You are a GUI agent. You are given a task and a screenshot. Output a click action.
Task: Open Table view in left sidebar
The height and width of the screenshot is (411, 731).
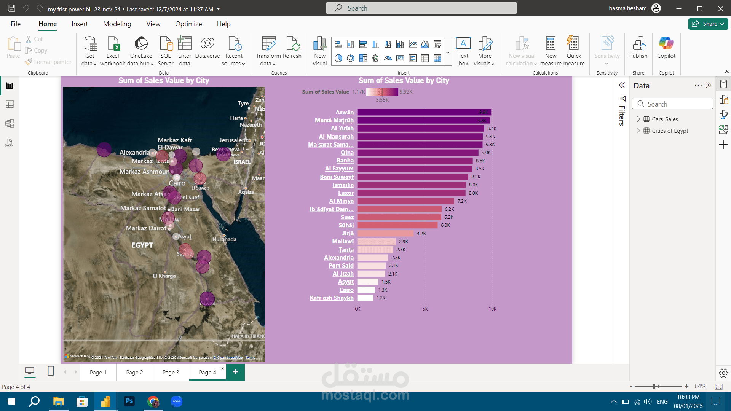click(x=10, y=104)
